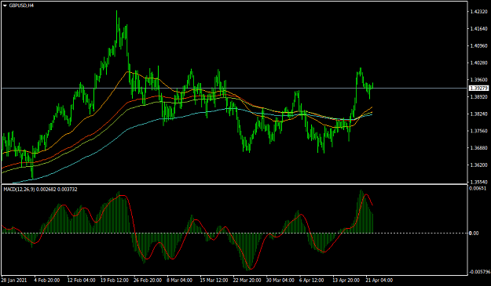
Task: Click MACD scale value 0.00651
Action: pyautogui.click(x=478, y=188)
